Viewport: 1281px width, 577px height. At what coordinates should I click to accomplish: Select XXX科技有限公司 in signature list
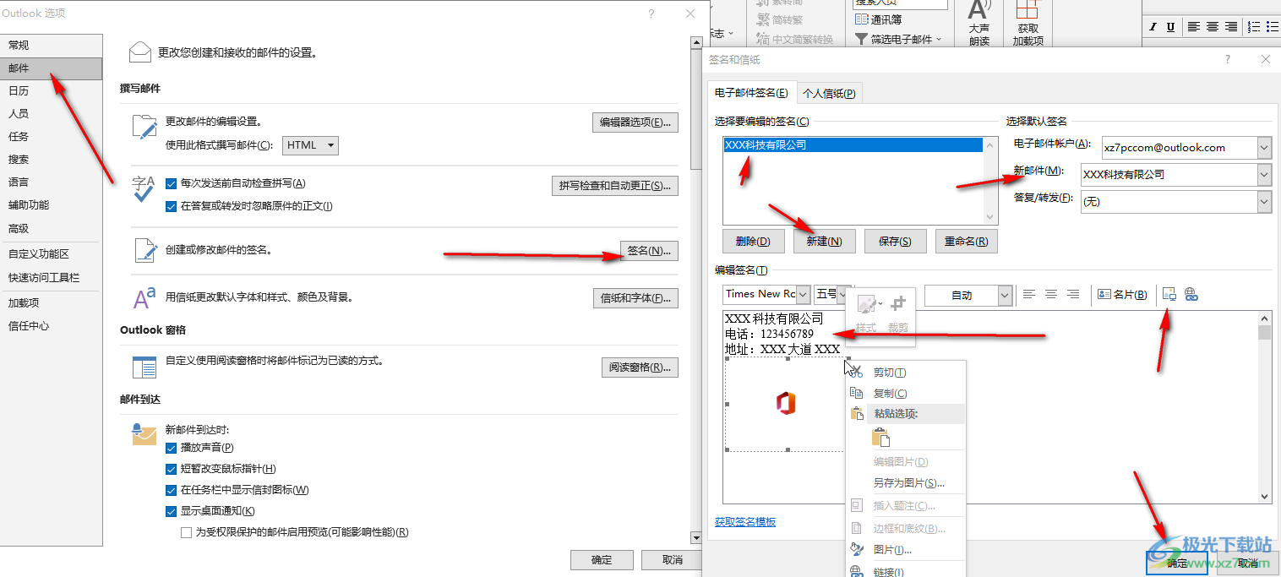[x=853, y=144]
